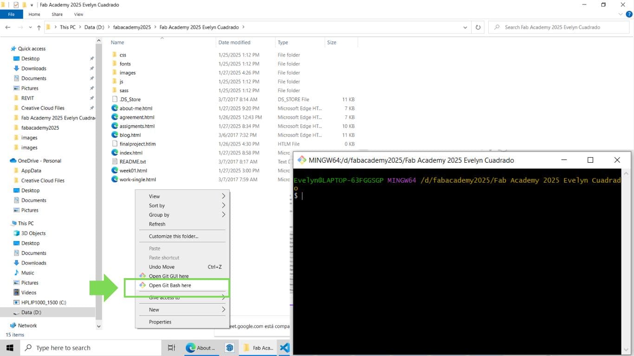Expand the View submenu in context menu
This screenshot has width=634, height=356.
click(223, 196)
